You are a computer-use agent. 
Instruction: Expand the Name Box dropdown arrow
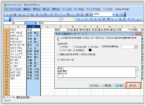pos(26,23)
